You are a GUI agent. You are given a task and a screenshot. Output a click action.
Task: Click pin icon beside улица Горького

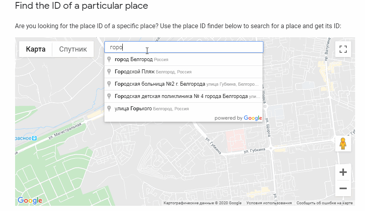coord(109,108)
